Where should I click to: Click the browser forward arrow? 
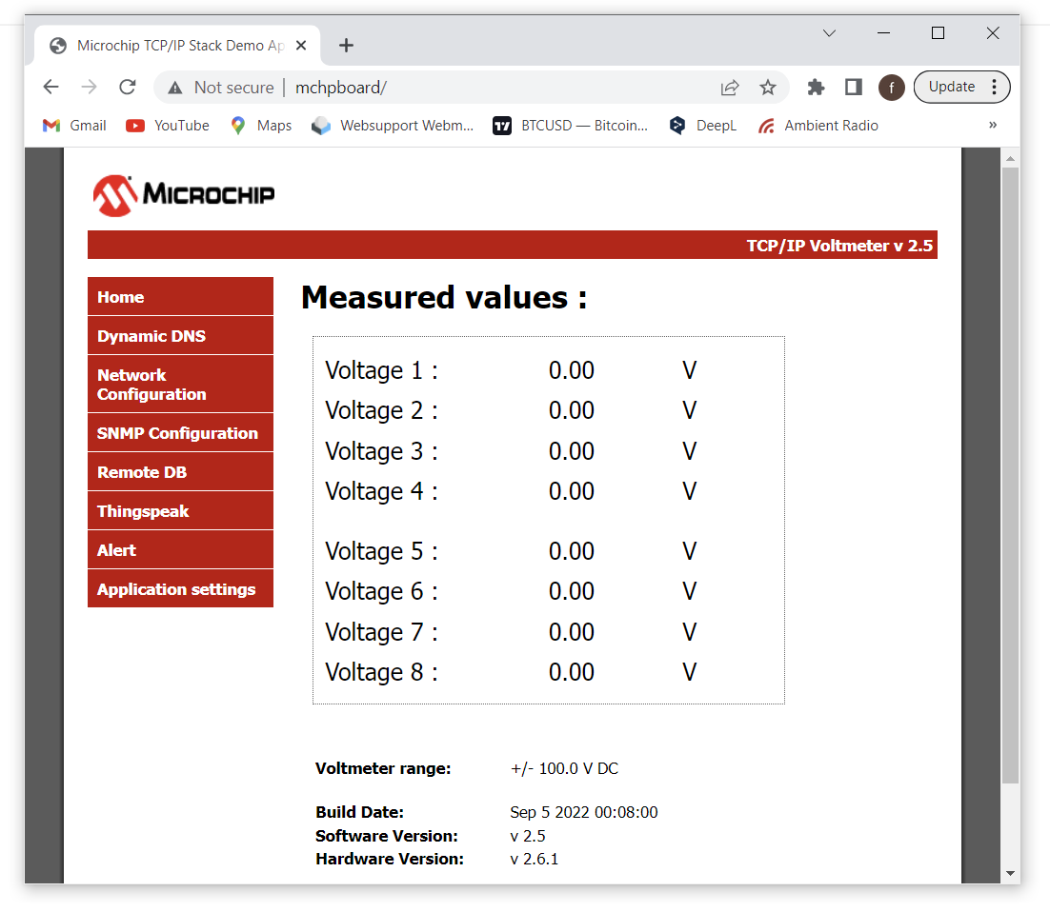[x=89, y=87]
